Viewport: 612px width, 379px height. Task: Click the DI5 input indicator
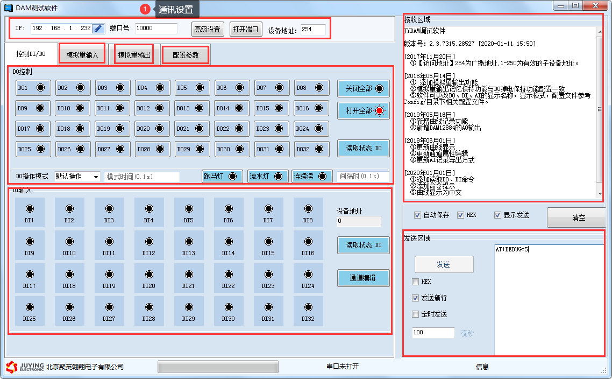coord(188,209)
